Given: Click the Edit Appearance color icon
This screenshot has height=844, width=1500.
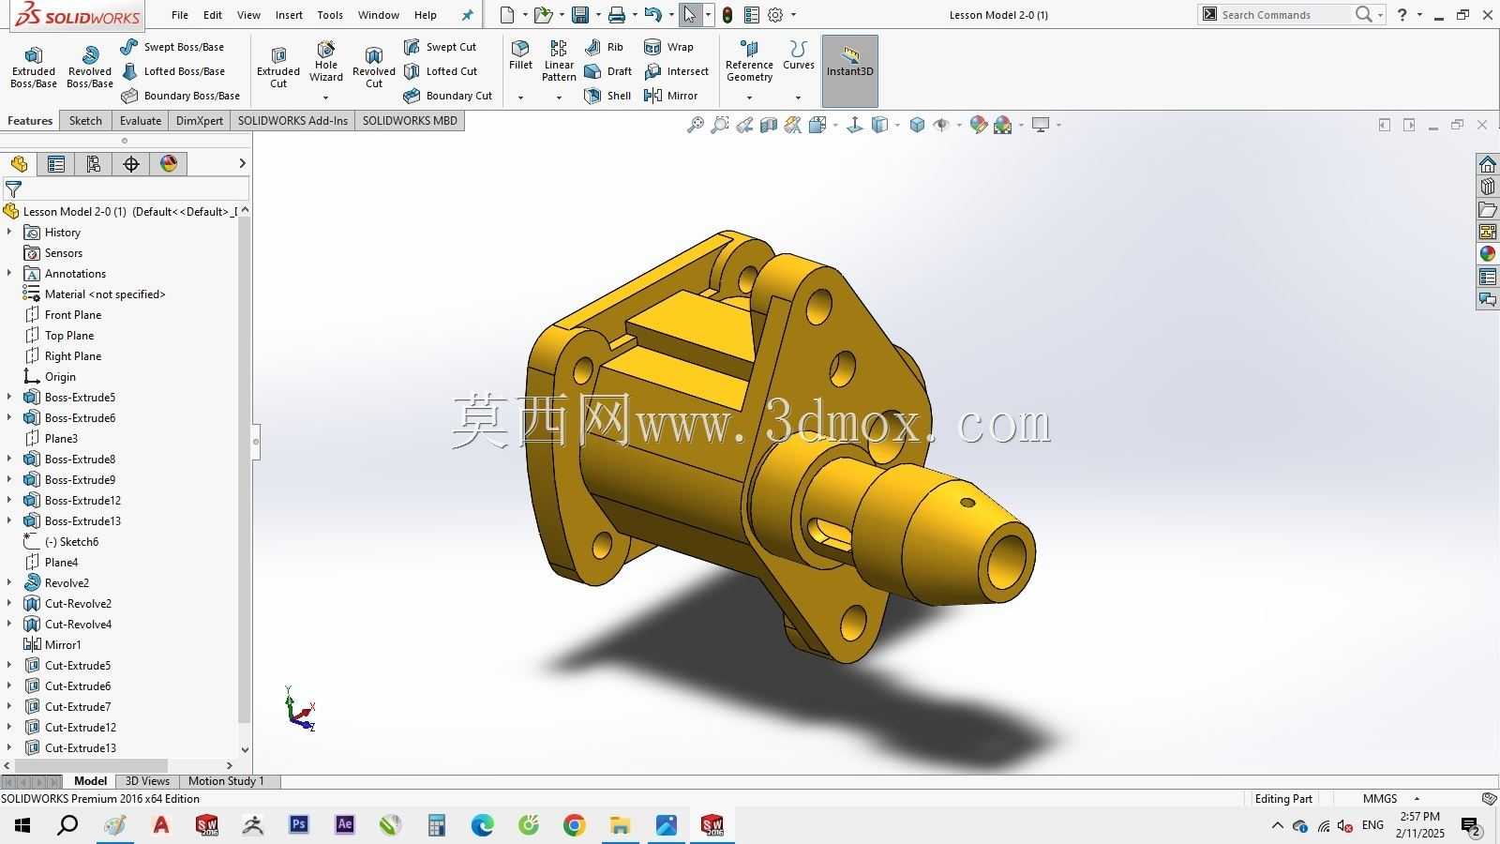Looking at the screenshot, I should 978,125.
